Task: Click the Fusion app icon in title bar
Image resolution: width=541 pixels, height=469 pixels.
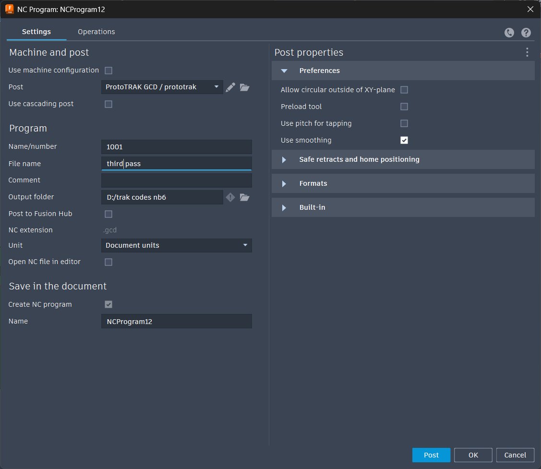Action: (x=9, y=9)
